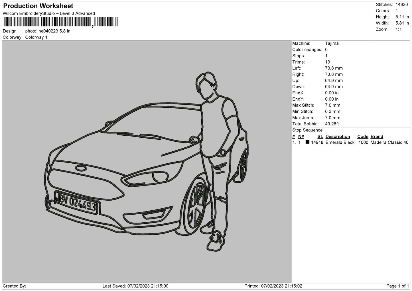412x291 pixels.
Task: Click the barcode under the worksheet title
Action: coord(61,22)
